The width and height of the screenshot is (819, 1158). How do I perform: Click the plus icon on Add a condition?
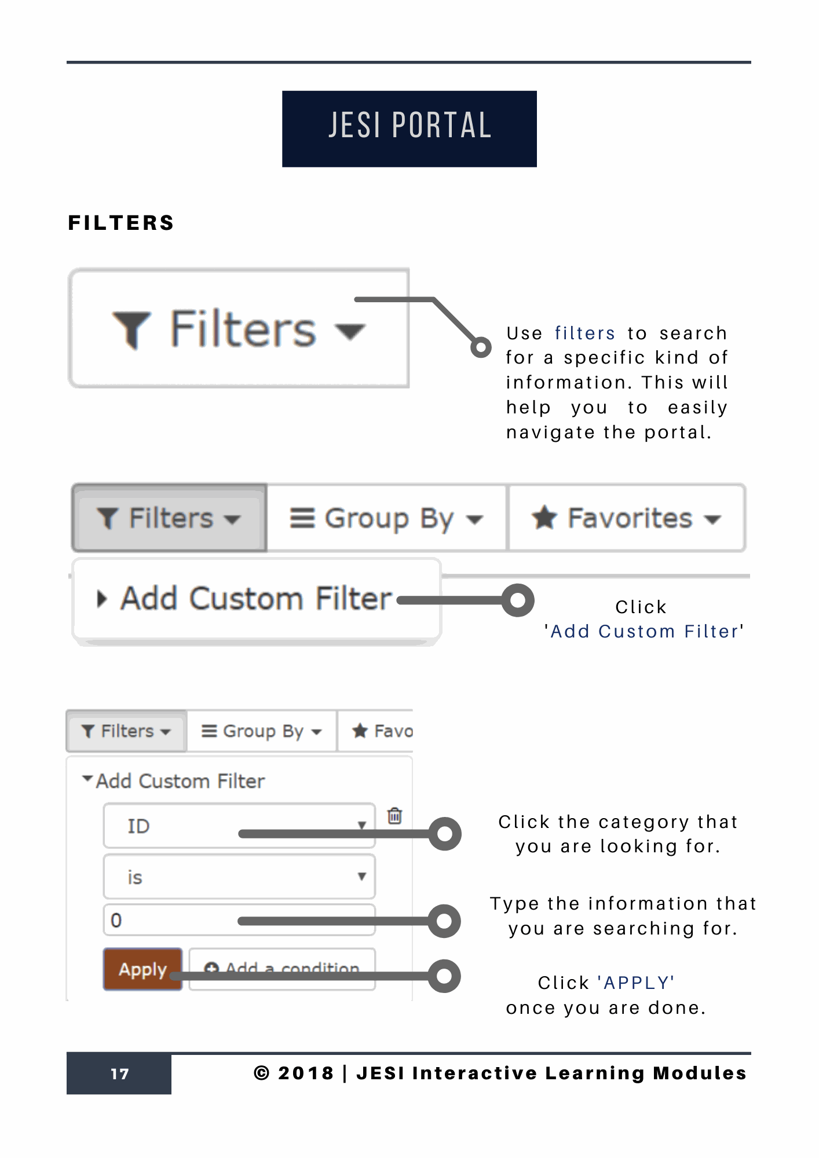click(211, 968)
